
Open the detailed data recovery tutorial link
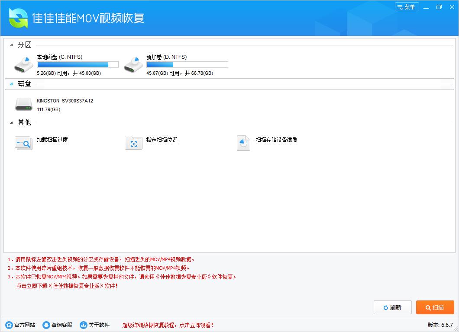pyautogui.click(x=168, y=325)
